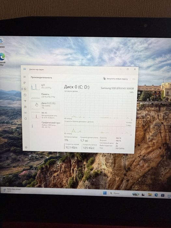The height and width of the screenshot is (228, 171).
Task: Open Microsoft Store from the taskbar
Action: (x=163, y=195)
